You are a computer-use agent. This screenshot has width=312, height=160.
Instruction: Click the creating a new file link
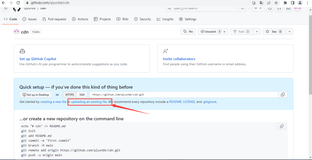tap(53, 102)
